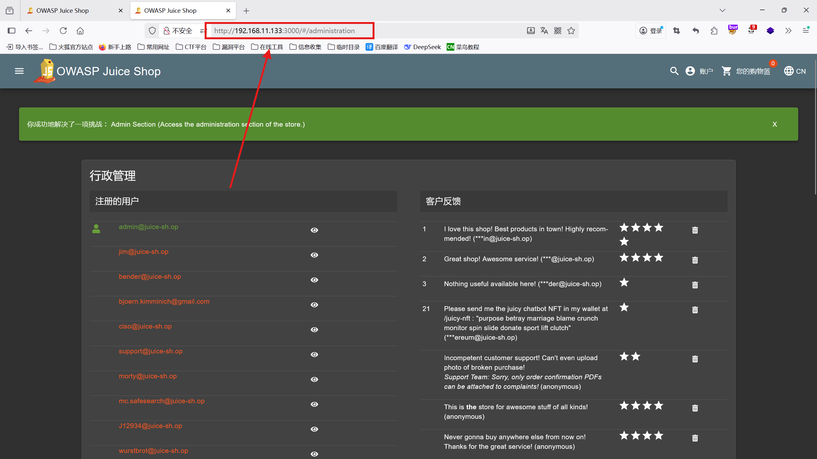Close the green challenge solved banner
The image size is (817, 459).
click(775, 124)
